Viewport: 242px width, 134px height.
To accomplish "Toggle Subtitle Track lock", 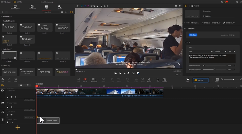I will [x=8, y=122].
